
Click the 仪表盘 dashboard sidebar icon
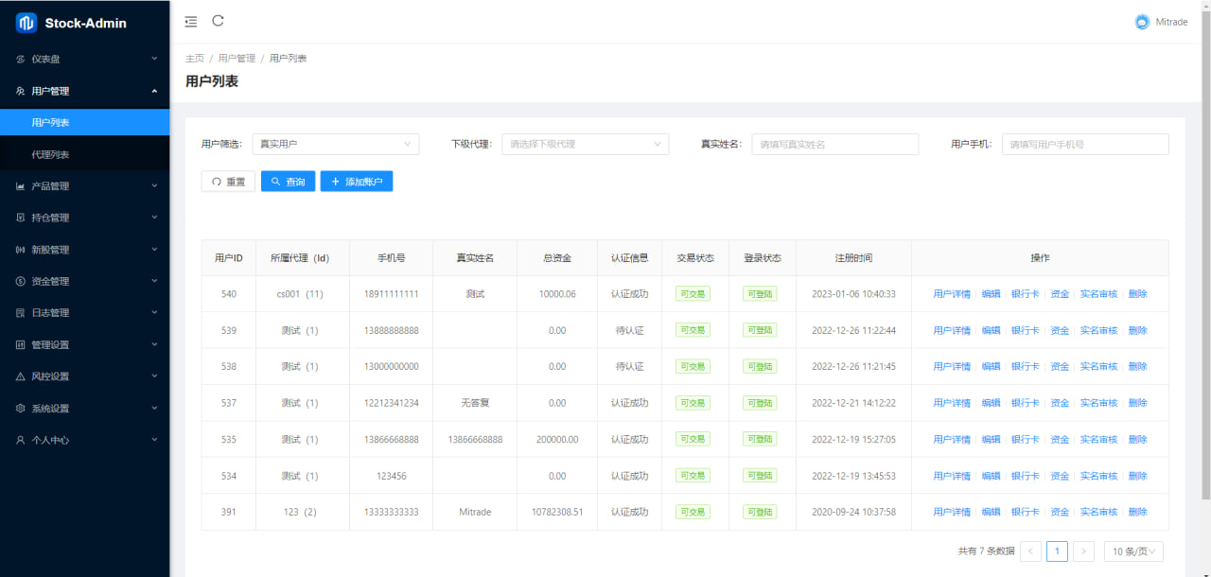pos(21,60)
